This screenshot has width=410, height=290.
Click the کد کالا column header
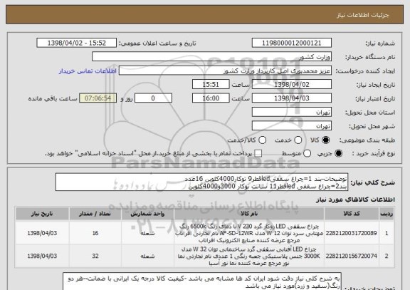[352, 214]
